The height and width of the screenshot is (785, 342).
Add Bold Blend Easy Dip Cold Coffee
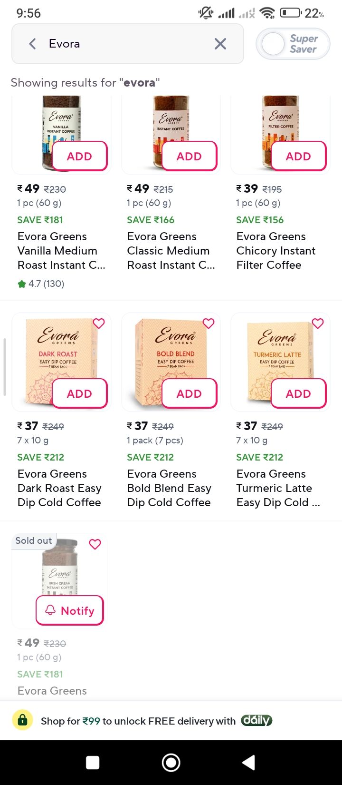click(x=189, y=393)
